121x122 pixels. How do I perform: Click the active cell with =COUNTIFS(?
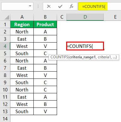click(x=85, y=46)
